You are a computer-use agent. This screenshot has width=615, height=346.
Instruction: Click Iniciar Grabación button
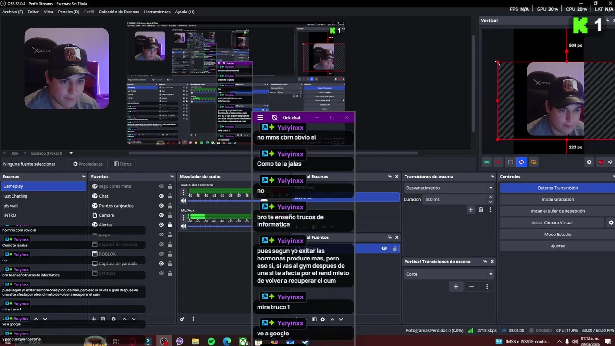(557, 200)
